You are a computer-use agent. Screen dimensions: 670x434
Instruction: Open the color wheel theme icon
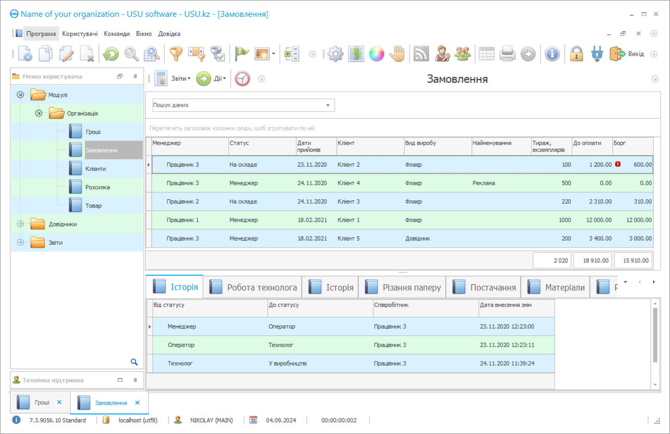(376, 54)
